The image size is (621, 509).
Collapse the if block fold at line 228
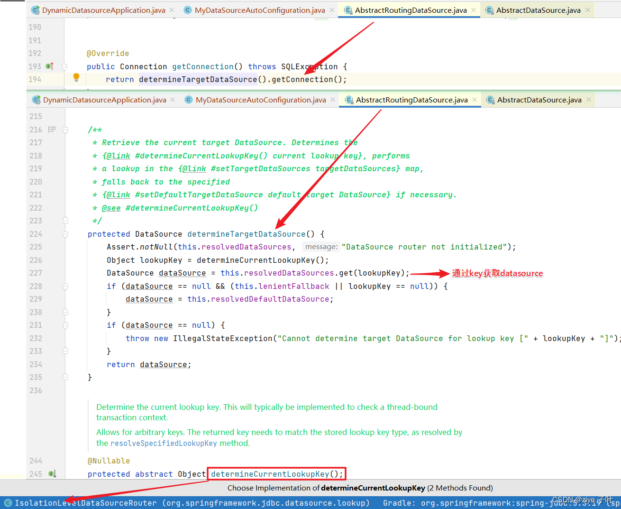coord(65,286)
